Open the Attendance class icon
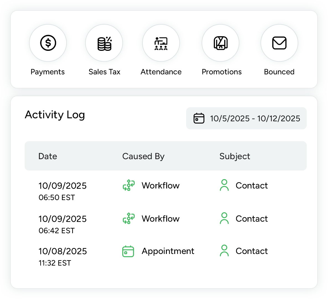This screenshot has width=328, height=299. pos(161,43)
